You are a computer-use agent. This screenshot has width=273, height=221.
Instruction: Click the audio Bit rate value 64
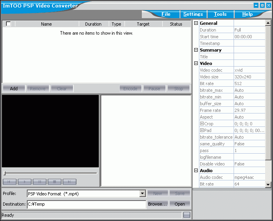tap(249, 184)
